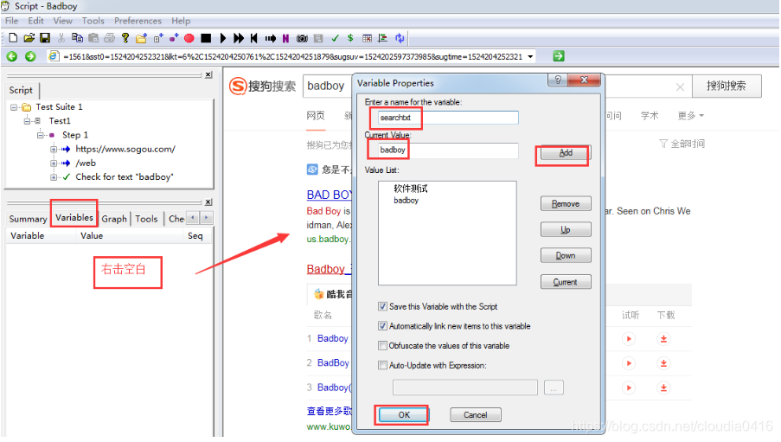
Task: Click the Save floppy disk icon
Action: pyautogui.click(x=45, y=38)
